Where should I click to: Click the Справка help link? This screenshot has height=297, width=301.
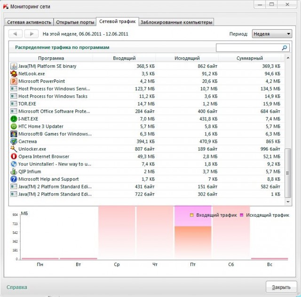17,287
